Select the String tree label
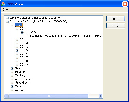129x102 pixels. coord(20,75)
